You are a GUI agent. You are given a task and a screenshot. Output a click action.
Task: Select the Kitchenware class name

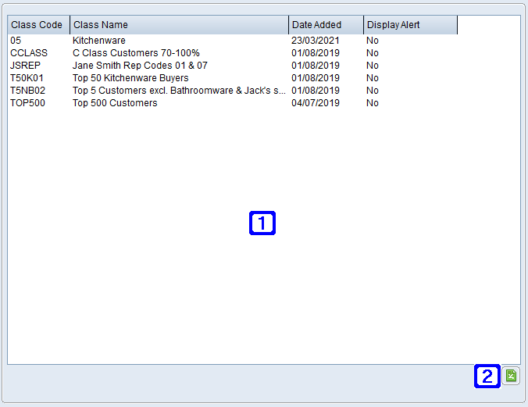99,41
